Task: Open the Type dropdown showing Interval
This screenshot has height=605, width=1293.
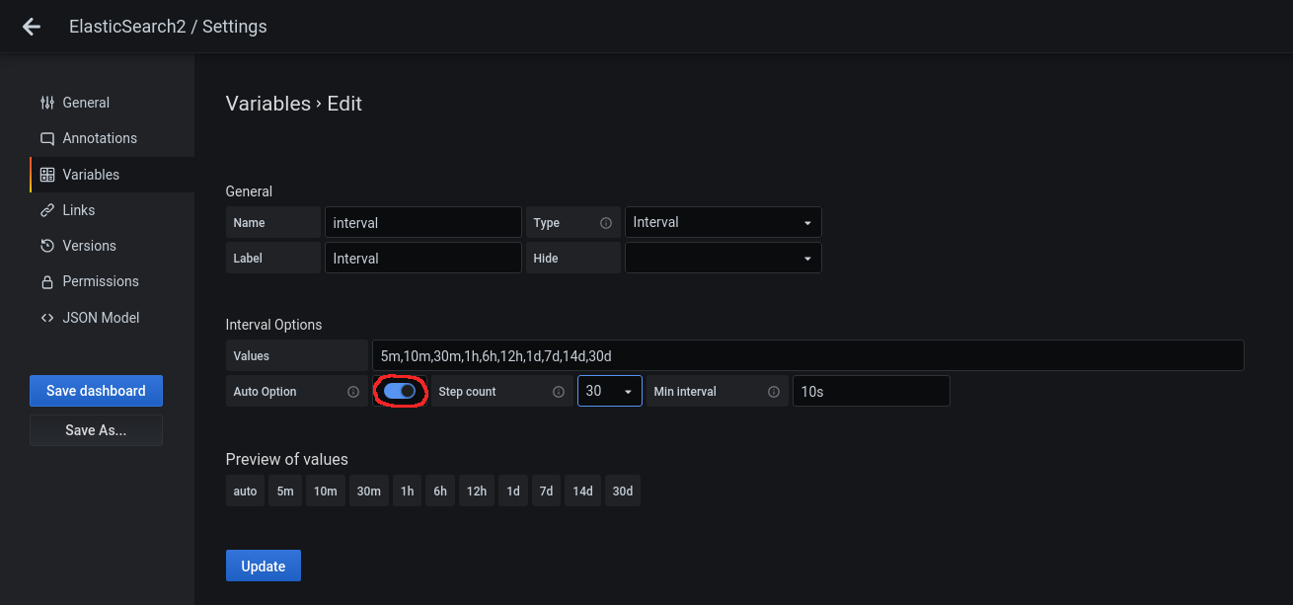Action: tap(723, 223)
